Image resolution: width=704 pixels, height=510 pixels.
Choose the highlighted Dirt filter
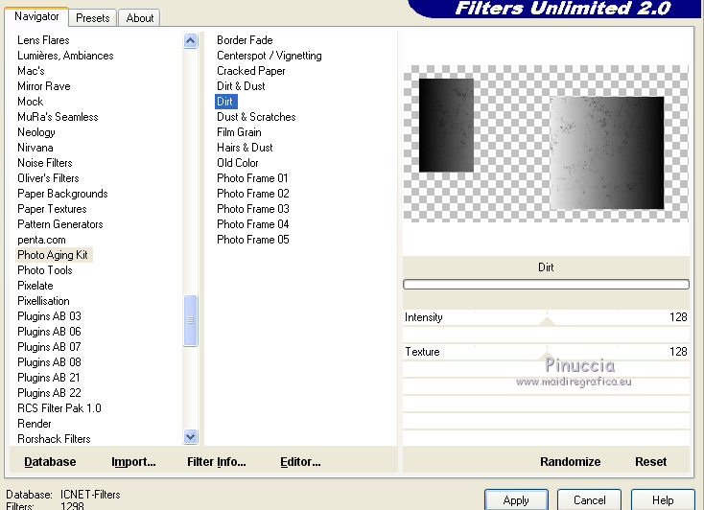click(x=226, y=101)
